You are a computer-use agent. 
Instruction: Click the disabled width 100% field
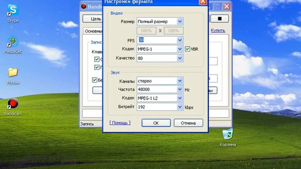tap(146, 31)
